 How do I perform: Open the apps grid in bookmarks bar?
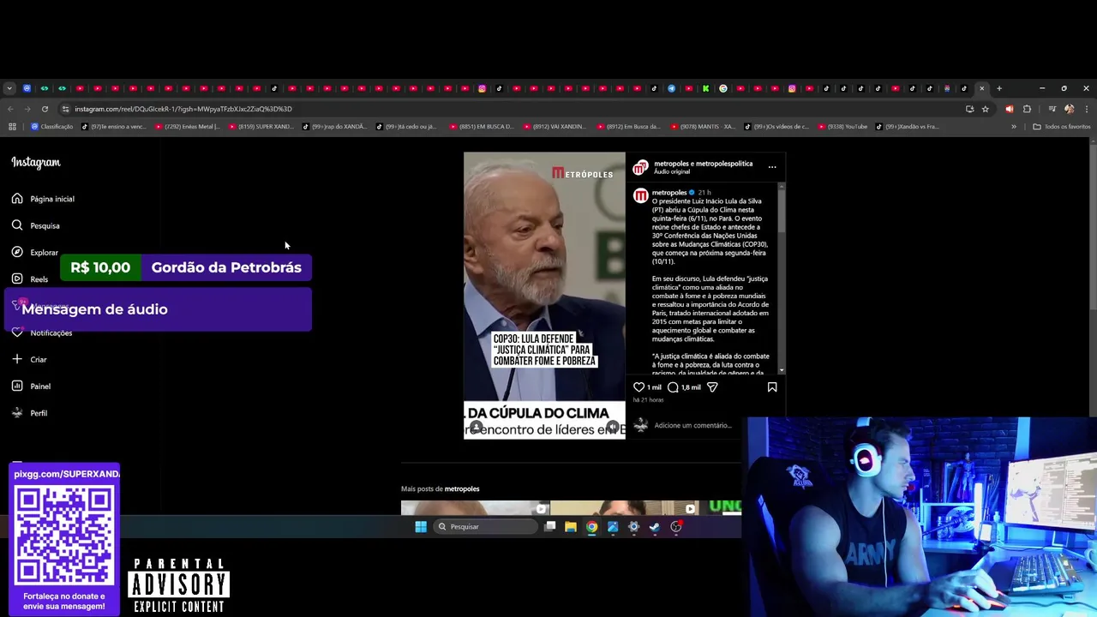pos(12,127)
